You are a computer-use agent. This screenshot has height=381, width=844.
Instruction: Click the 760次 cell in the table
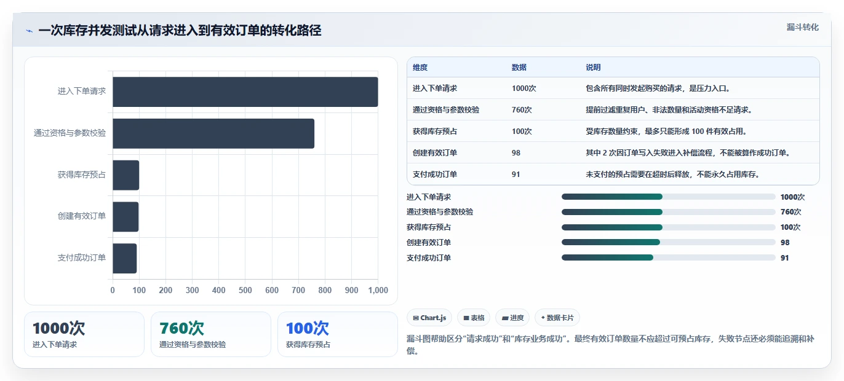(x=522, y=110)
